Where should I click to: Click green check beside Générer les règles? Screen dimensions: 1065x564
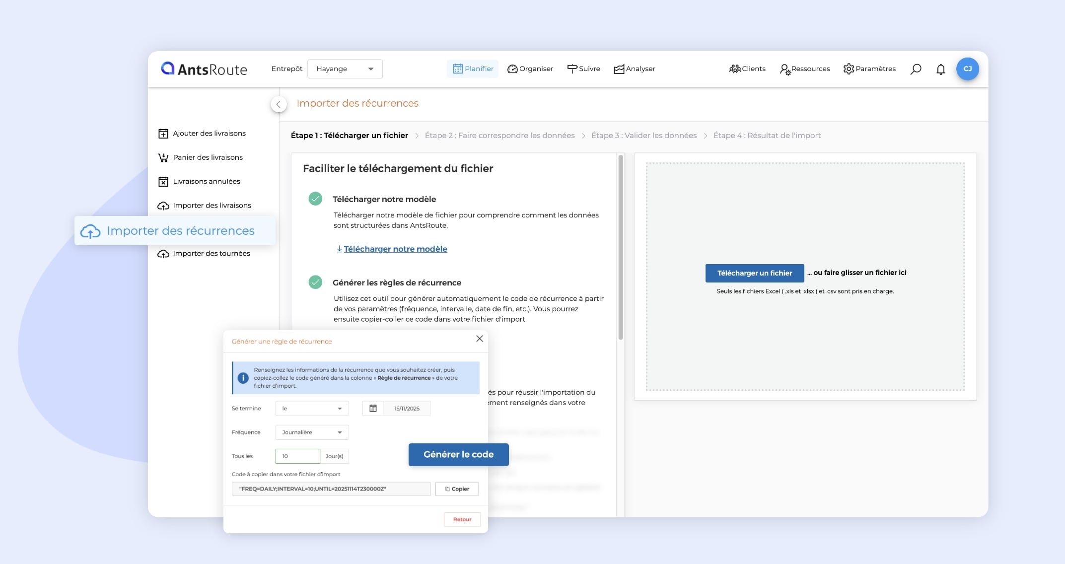[x=315, y=282]
